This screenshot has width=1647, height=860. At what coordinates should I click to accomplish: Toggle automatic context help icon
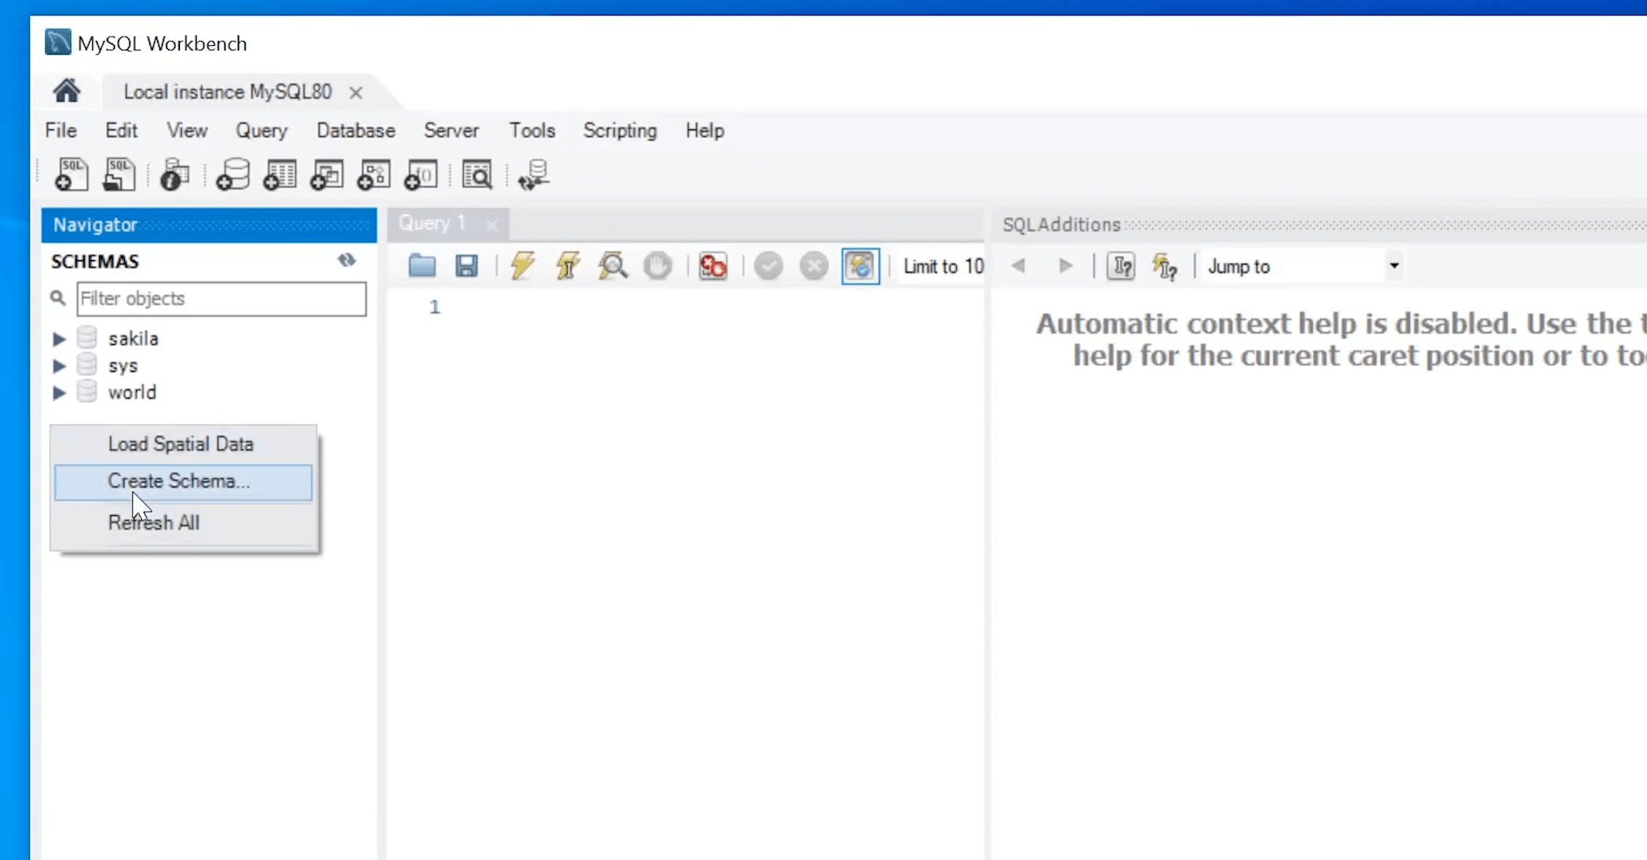click(x=1165, y=266)
